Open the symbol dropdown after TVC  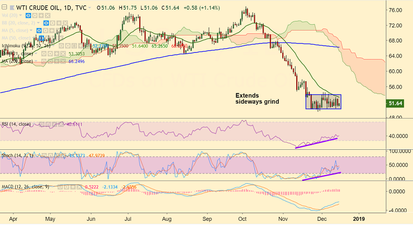[x=90, y=8]
